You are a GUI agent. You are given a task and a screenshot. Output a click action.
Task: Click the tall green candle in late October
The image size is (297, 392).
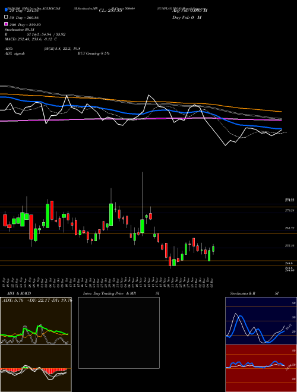click(x=111, y=214)
